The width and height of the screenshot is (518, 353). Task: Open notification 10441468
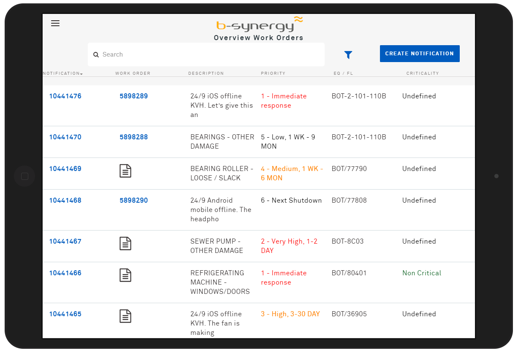click(x=65, y=201)
